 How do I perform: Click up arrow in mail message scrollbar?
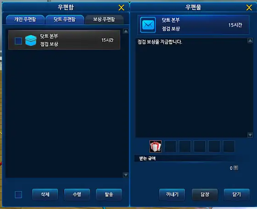[250, 41]
